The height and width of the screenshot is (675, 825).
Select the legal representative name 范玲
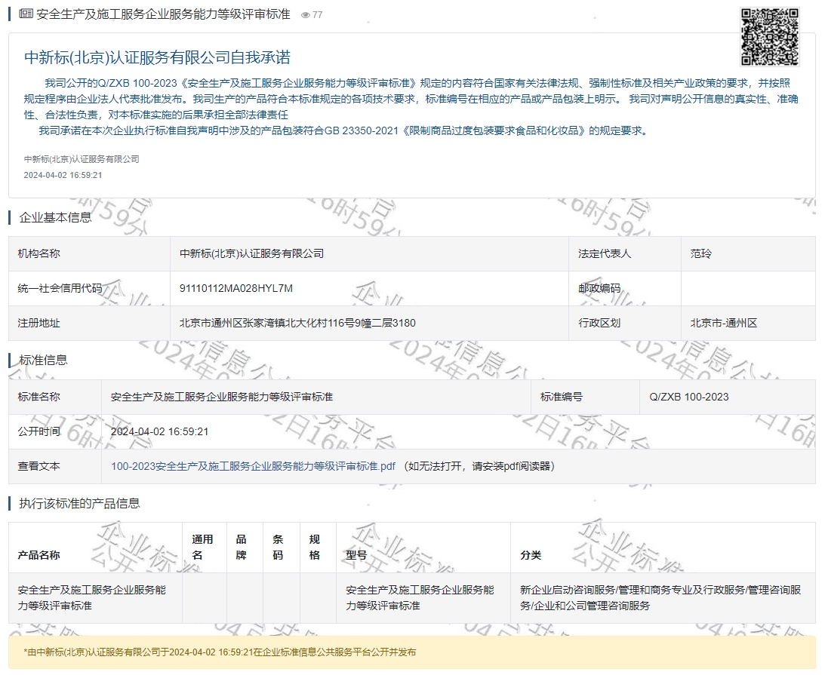[700, 254]
